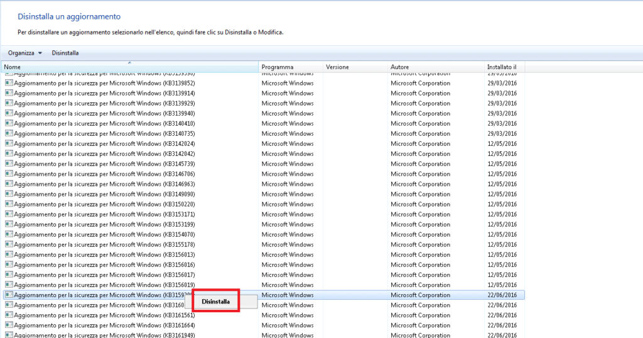The width and height of the screenshot is (643, 338).
Task: Click the icon of update KB3140410
Action: pos(9,123)
